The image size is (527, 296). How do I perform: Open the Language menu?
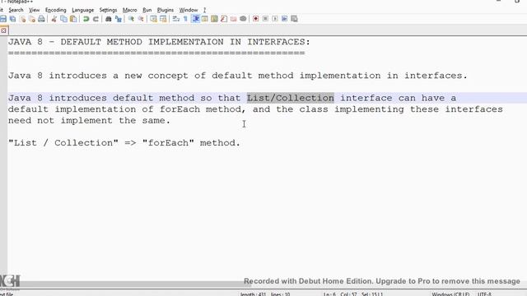(82, 10)
